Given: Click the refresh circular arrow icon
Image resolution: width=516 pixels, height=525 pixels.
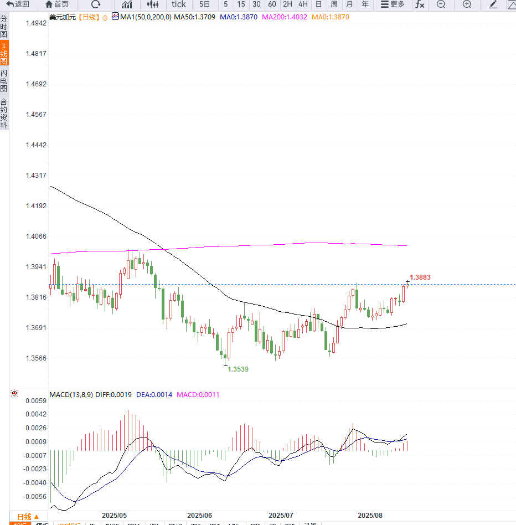Looking at the screenshot, I should 96,4.
